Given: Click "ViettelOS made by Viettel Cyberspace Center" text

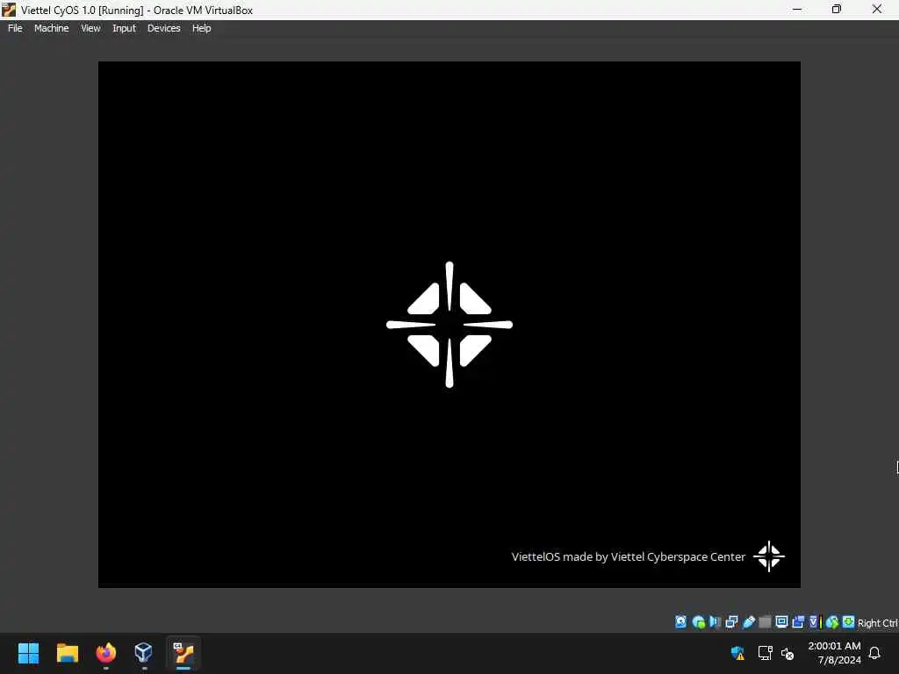Looking at the screenshot, I should [x=629, y=556].
